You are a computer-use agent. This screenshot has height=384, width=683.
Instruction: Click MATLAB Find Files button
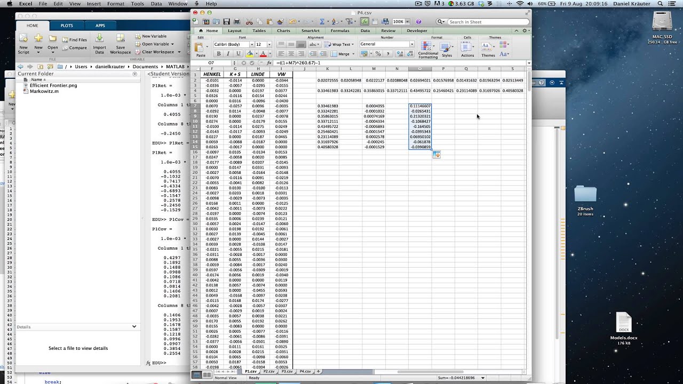(74, 39)
